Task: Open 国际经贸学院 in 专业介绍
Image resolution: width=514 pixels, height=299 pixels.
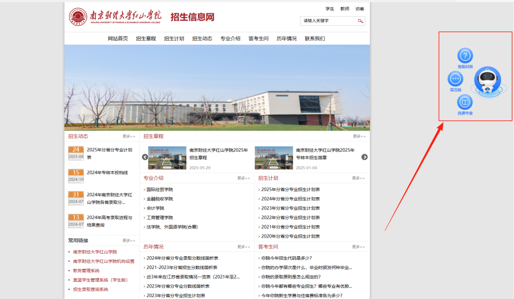Action: click(x=159, y=190)
